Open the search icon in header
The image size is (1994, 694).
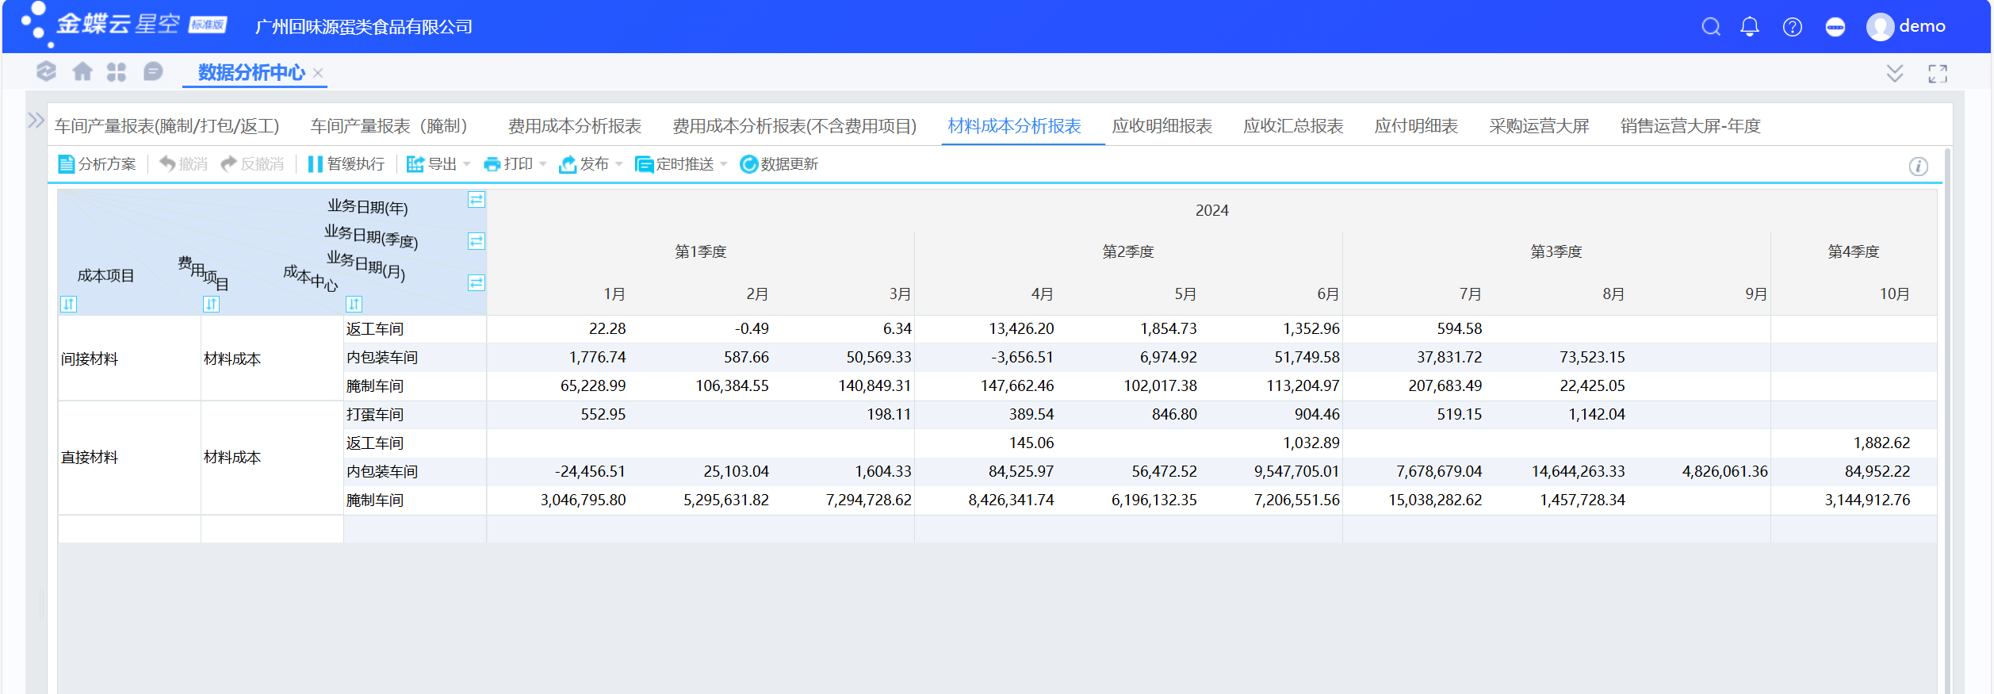click(1711, 27)
